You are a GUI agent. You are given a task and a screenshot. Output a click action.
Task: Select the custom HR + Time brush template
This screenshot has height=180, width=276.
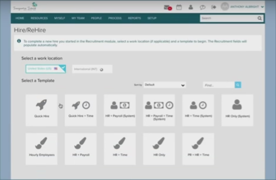(x=120, y=149)
